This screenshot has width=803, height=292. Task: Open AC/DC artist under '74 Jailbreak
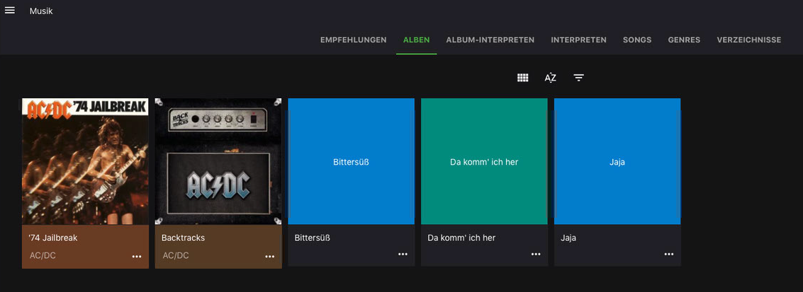coord(43,255)
